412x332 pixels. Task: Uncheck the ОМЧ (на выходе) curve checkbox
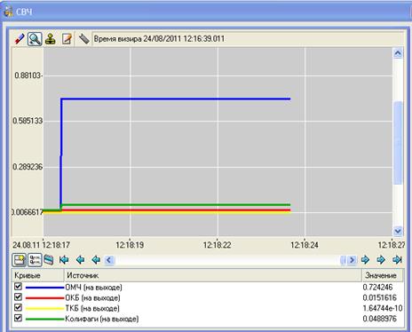coord(18,286)
